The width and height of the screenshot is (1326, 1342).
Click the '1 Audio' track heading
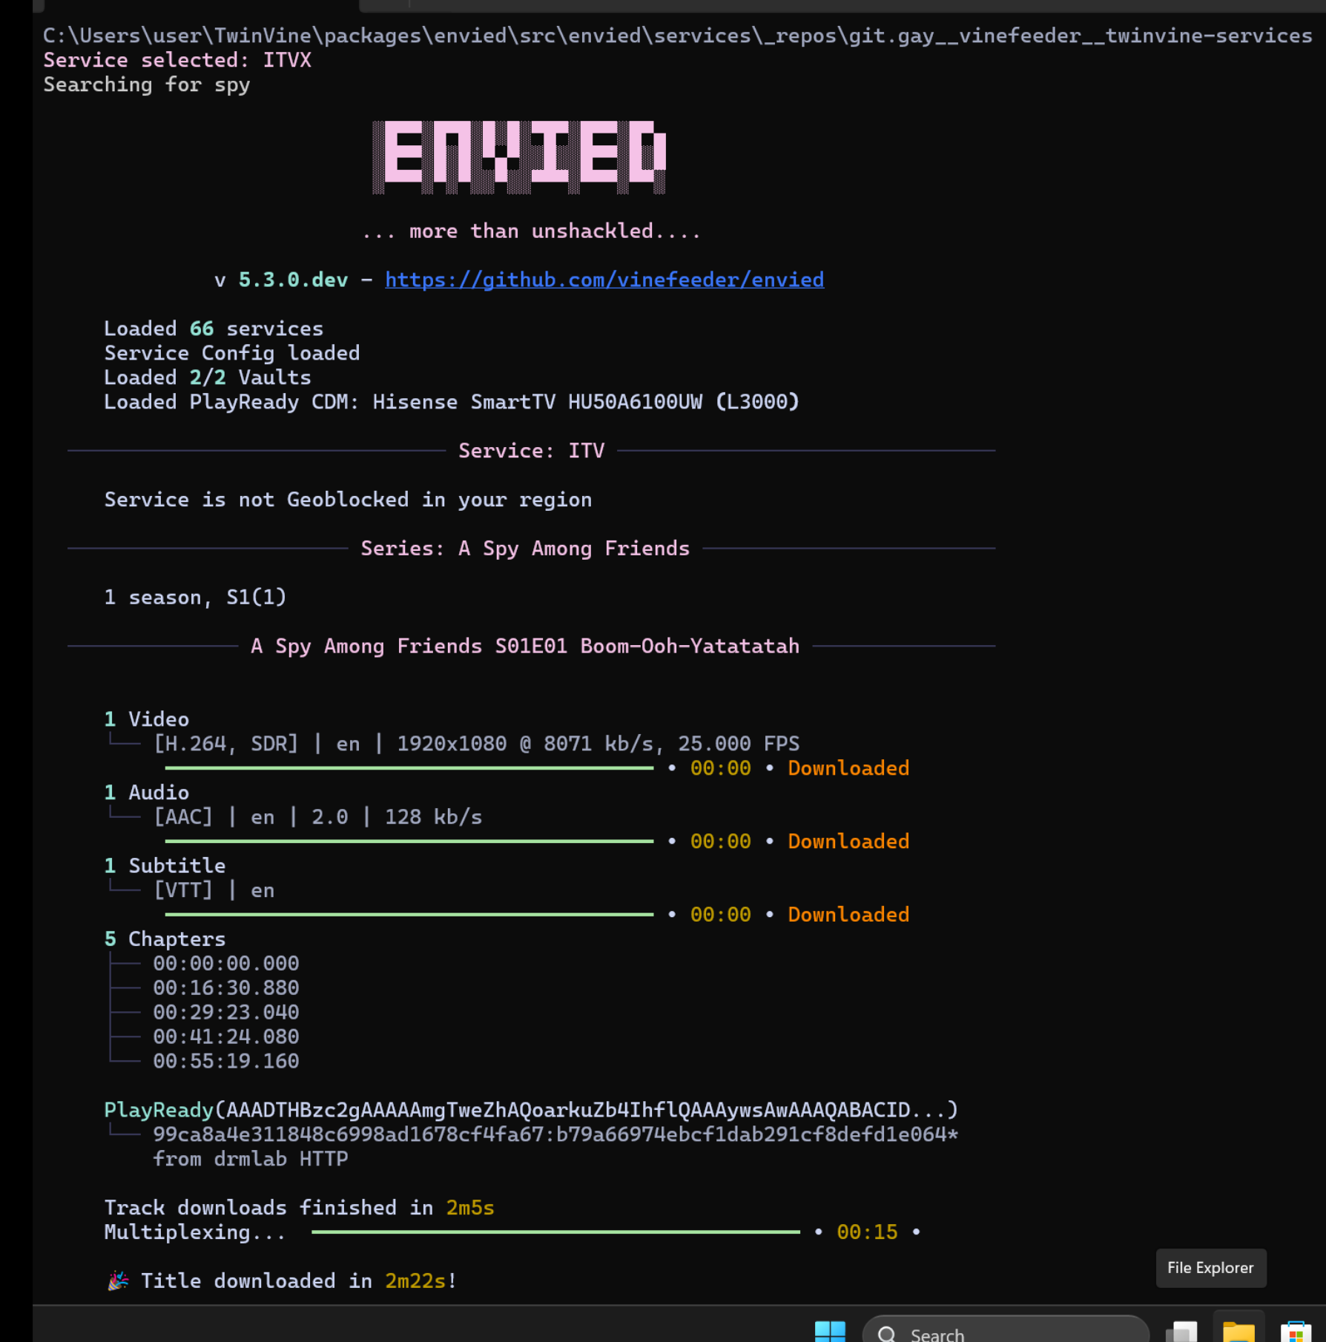tap(147, 793)
